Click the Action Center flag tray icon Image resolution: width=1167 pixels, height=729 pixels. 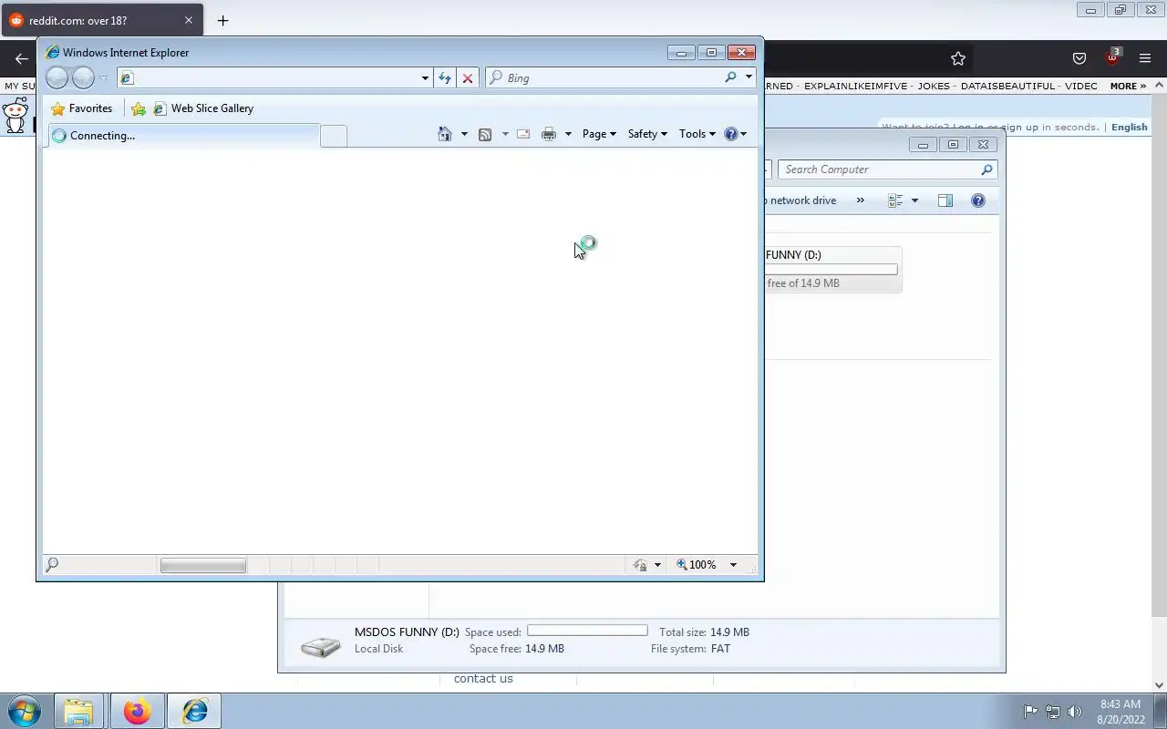click(x=1030, y=712)
